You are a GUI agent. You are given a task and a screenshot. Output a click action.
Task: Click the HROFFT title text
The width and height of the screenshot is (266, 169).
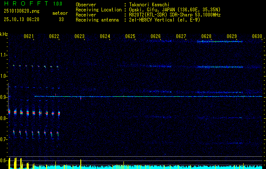click(x=26, y=3)
